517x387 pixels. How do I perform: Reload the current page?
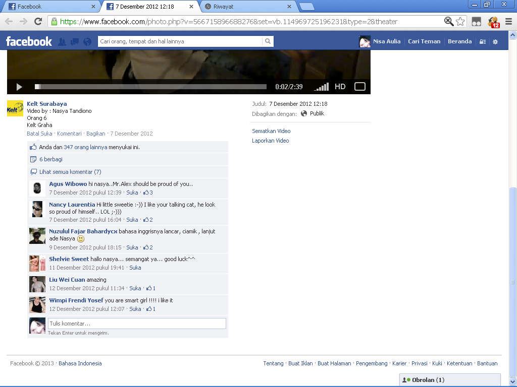pos(38,22)
